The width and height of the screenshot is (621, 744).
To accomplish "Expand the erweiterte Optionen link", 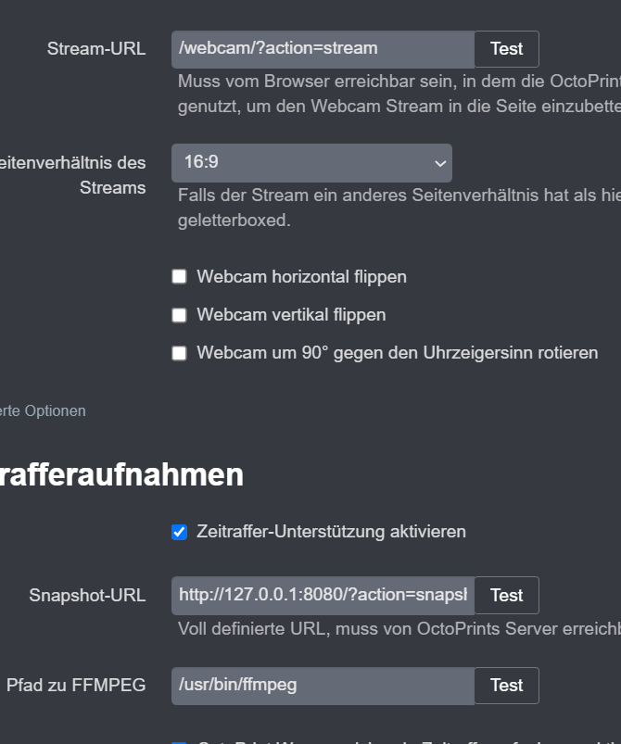I will click(43, 410).
